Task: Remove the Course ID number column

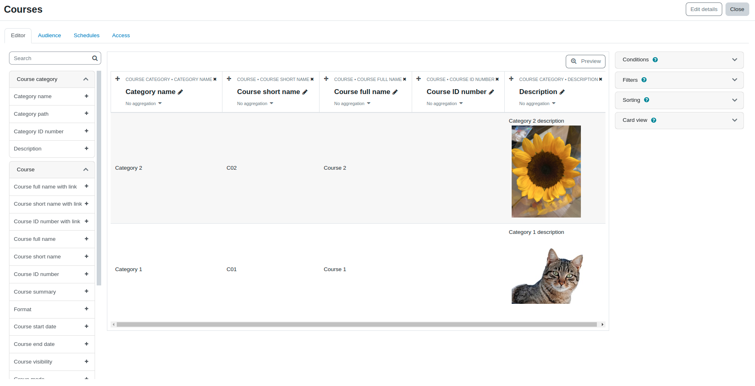Action: [x=497, y=79]
